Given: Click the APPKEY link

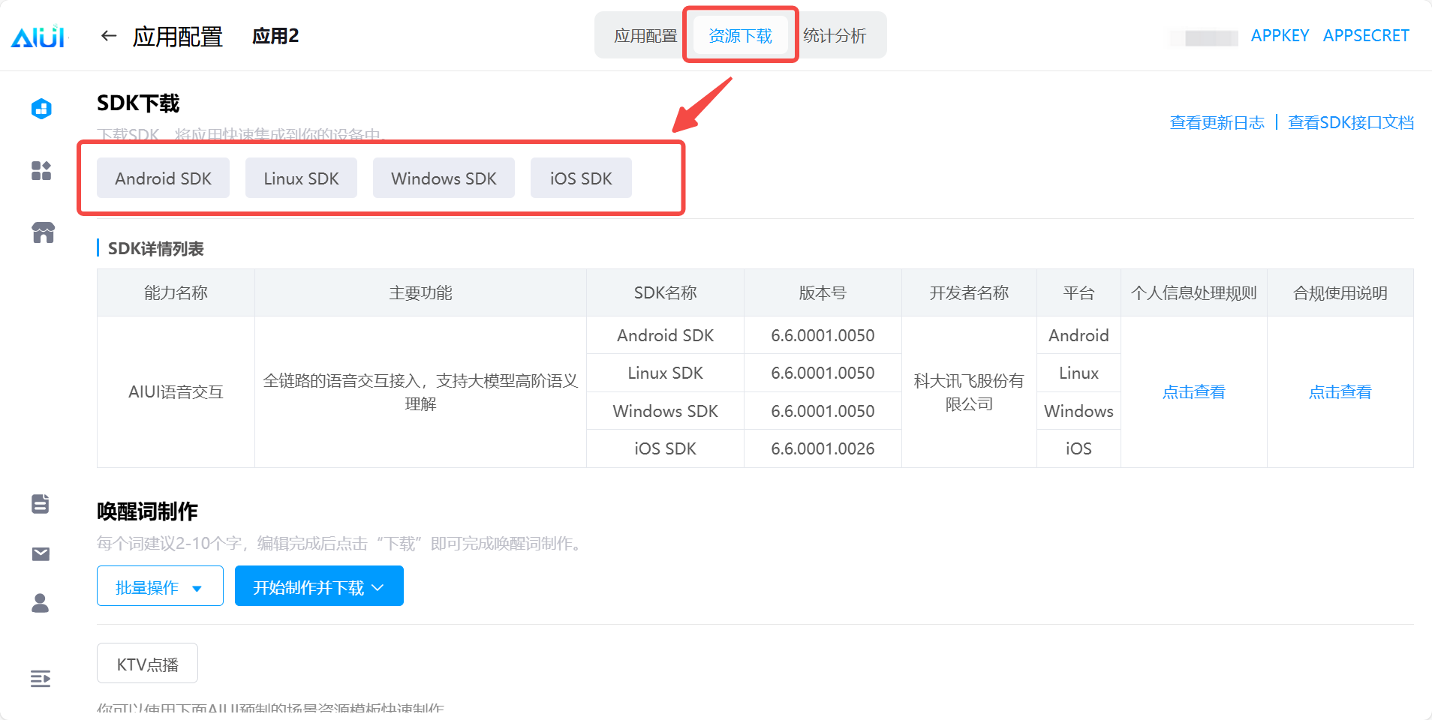Looking at the screenshot, I should tap(1280, 36).
